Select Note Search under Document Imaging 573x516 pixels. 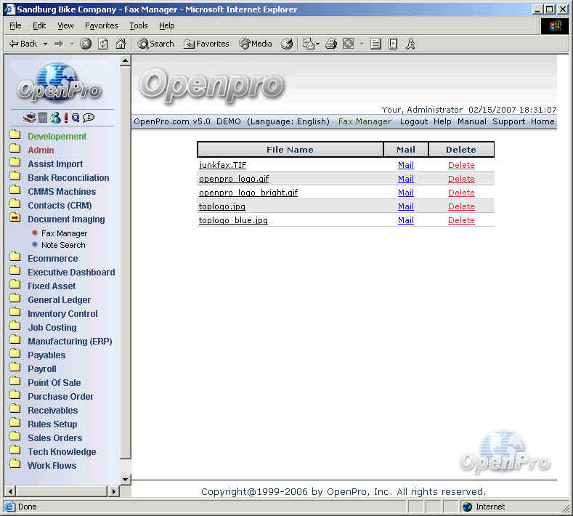point(63,245)
